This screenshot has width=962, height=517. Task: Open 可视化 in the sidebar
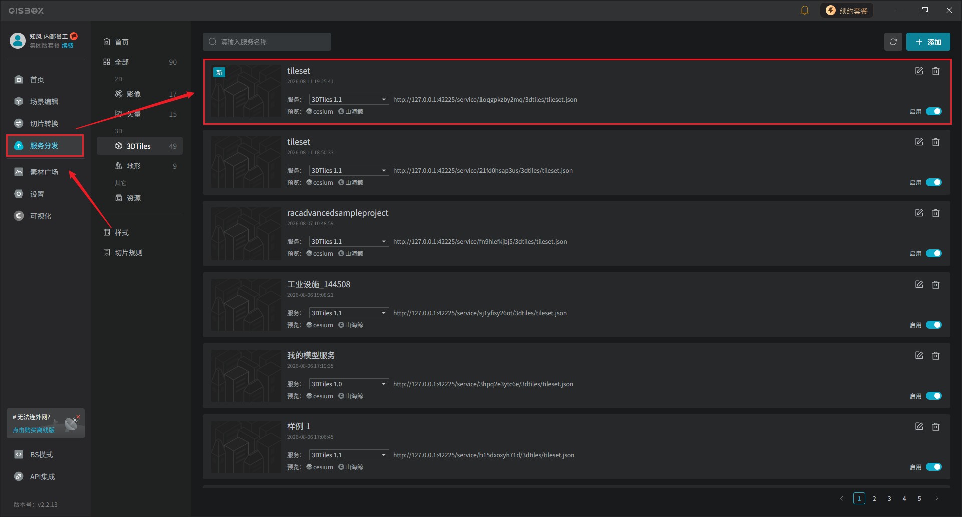(x=40, y=216)
